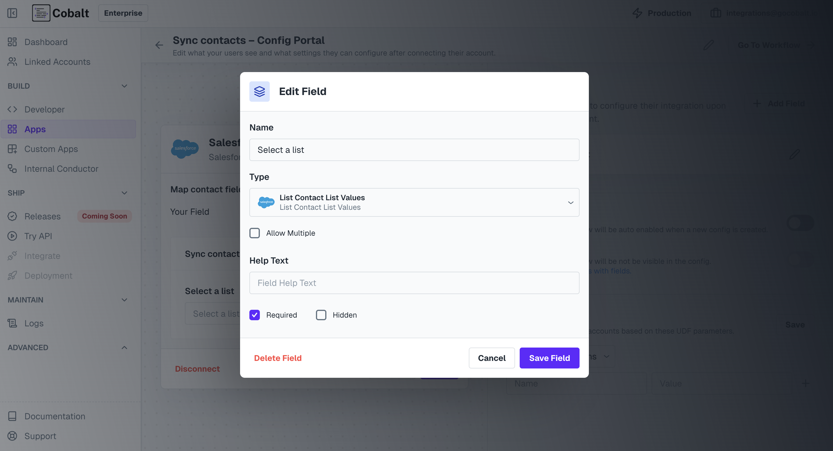Open Logs from the Maintain section

(34, 323)
